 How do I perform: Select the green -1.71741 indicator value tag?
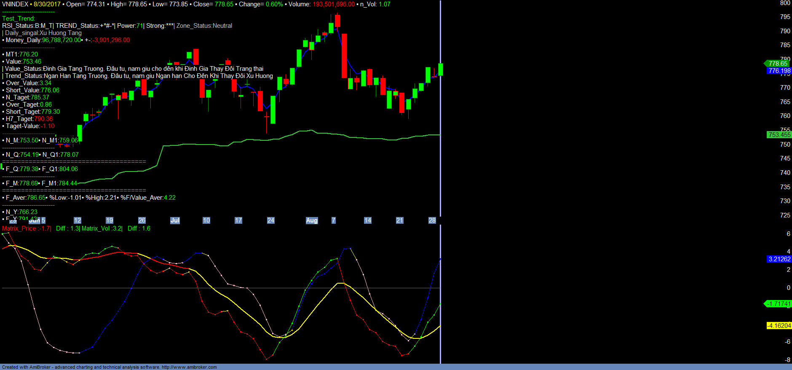click(779, 304)
